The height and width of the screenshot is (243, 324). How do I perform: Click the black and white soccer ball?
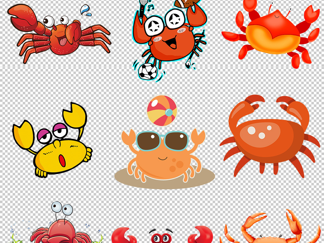point(147,72)
